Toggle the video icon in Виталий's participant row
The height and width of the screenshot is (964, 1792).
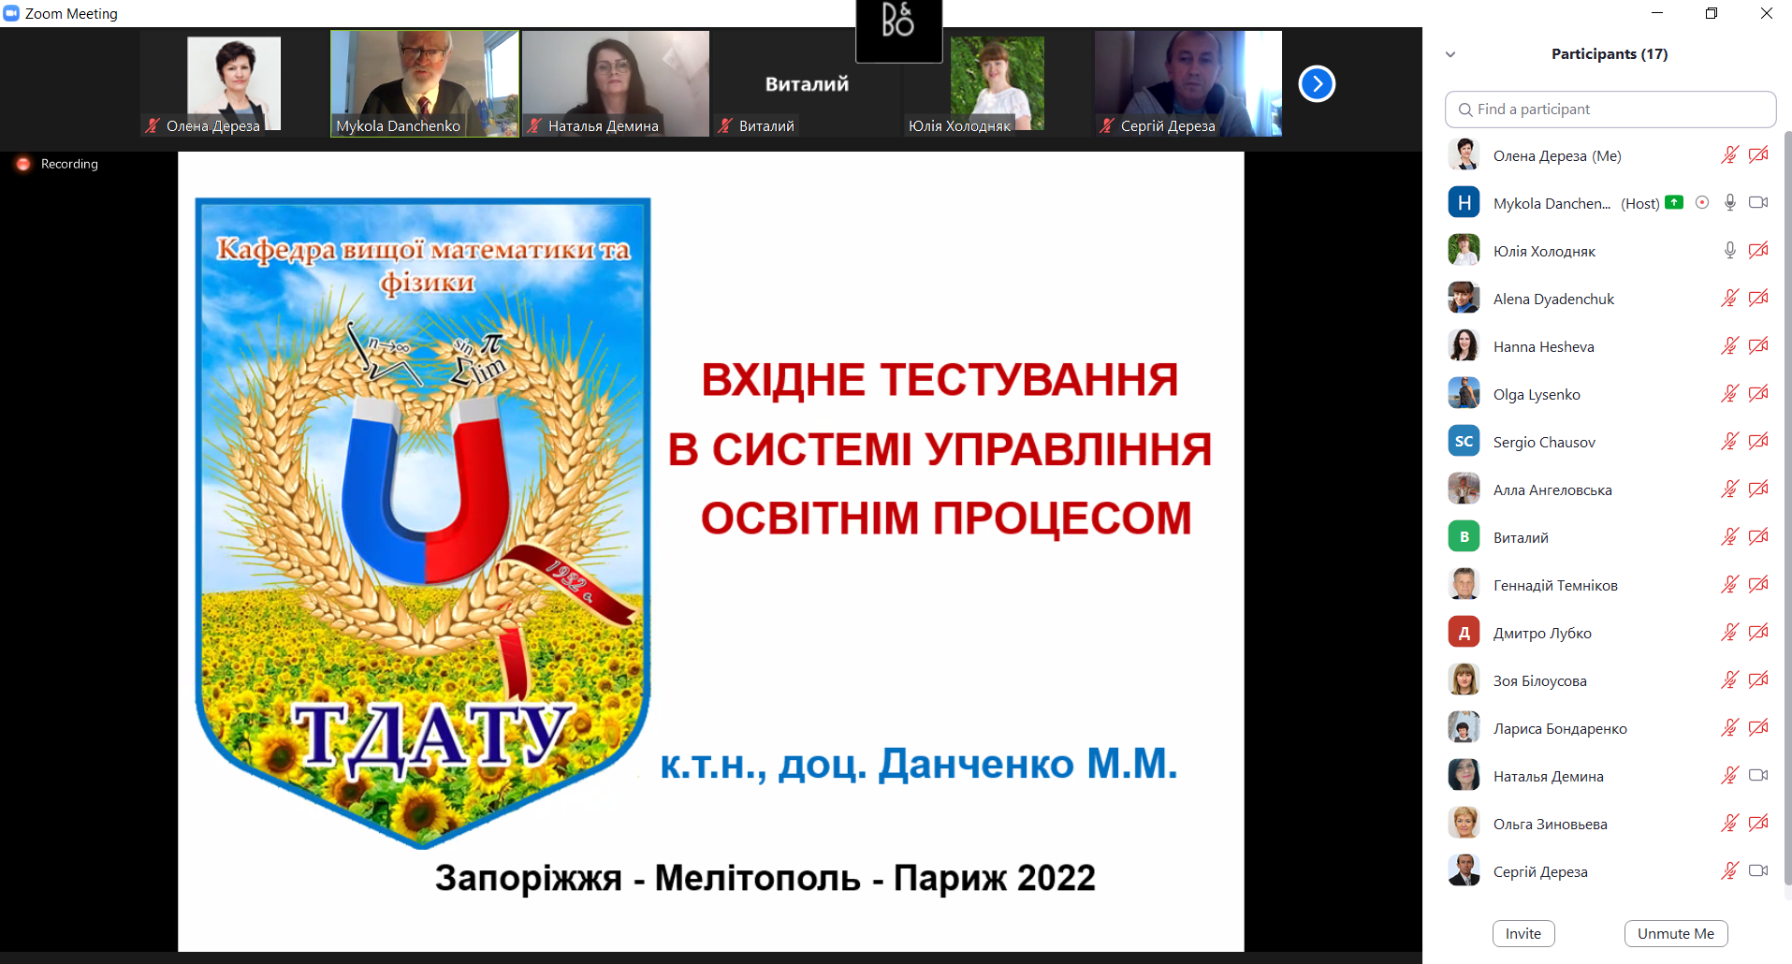point(1758,537)
